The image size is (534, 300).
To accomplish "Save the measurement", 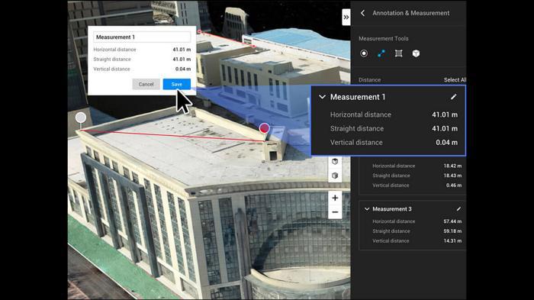I will pos(177,84).
